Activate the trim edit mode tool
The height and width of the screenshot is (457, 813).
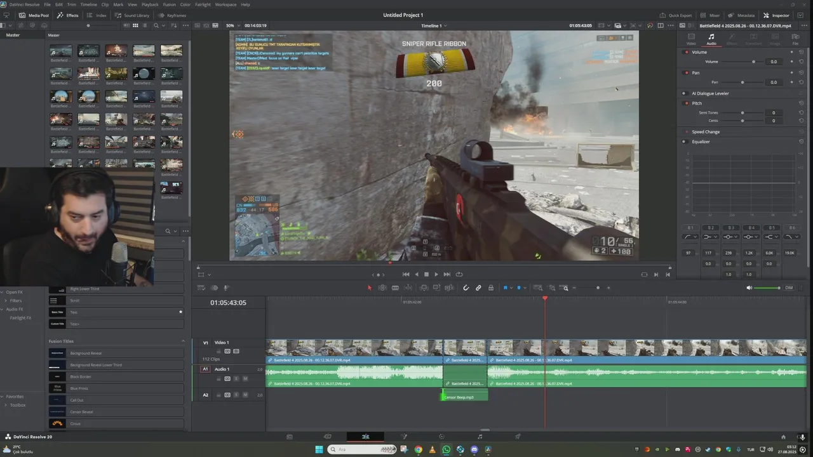point(382,288)
